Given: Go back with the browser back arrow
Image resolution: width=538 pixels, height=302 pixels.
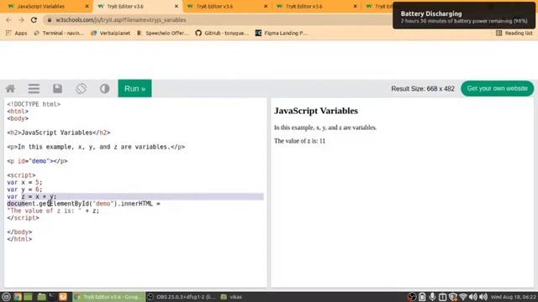Looking at the screenshot, I should (8, 20).
